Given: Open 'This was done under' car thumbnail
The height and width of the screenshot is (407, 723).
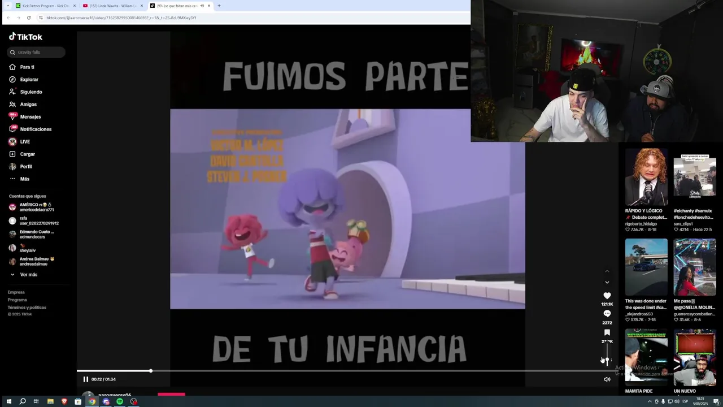Looking at the screenshot, I should (646, 267).
